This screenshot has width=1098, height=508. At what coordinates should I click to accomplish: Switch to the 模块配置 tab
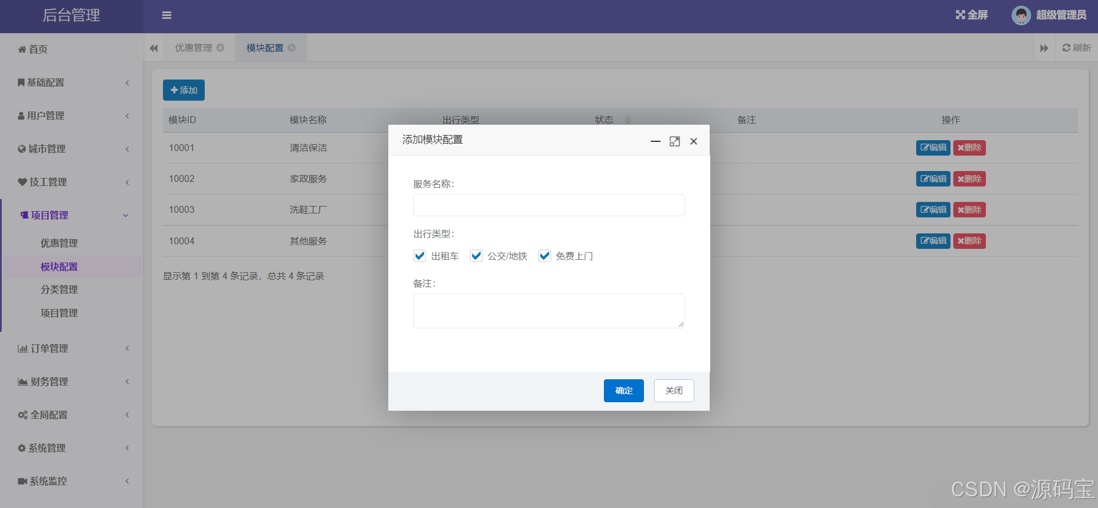coord(265,47)
